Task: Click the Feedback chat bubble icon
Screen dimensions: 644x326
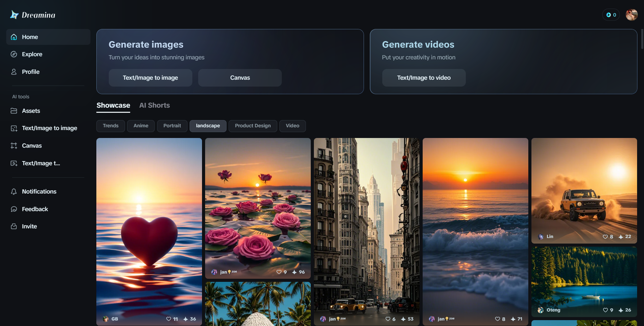Action: click(x=14, y=209)
